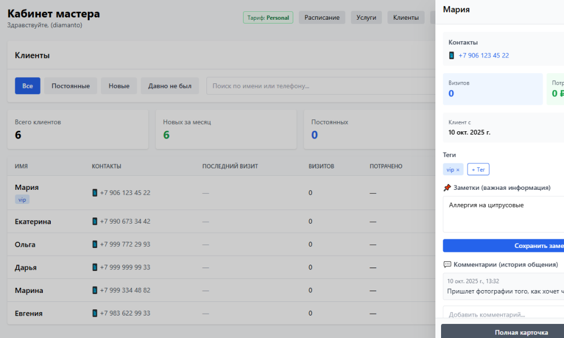The image size is (564, 338).
Task: Open the Расписание section
Action: 321,17
